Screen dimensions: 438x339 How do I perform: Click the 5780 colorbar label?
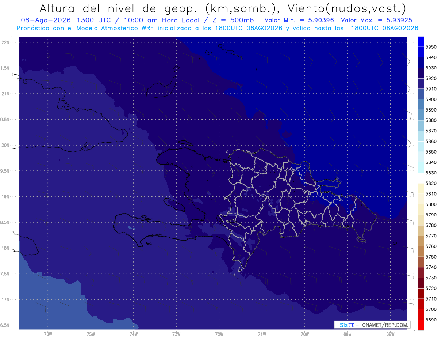pos(431,225)
